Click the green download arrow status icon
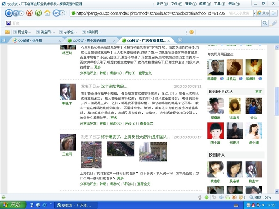This screenshot has height=209, width=279. 207,197
